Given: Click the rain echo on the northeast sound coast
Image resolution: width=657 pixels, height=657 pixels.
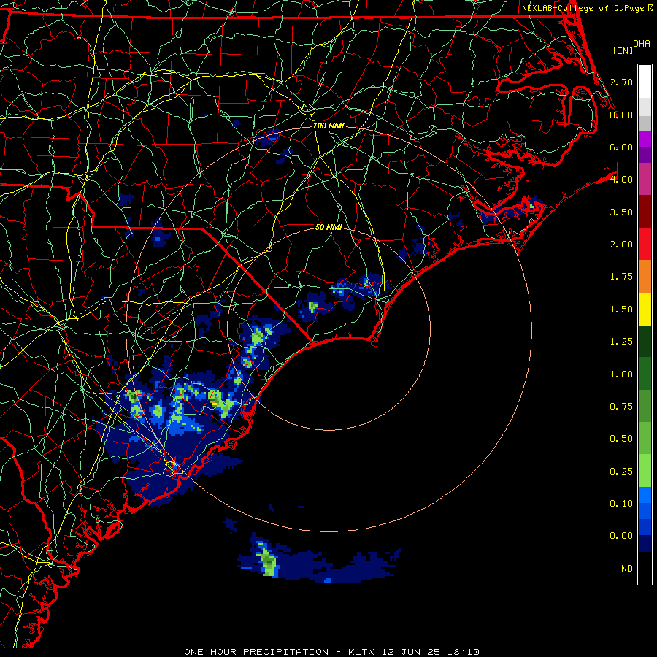Looking at the screenshot, I should point(512,209).
